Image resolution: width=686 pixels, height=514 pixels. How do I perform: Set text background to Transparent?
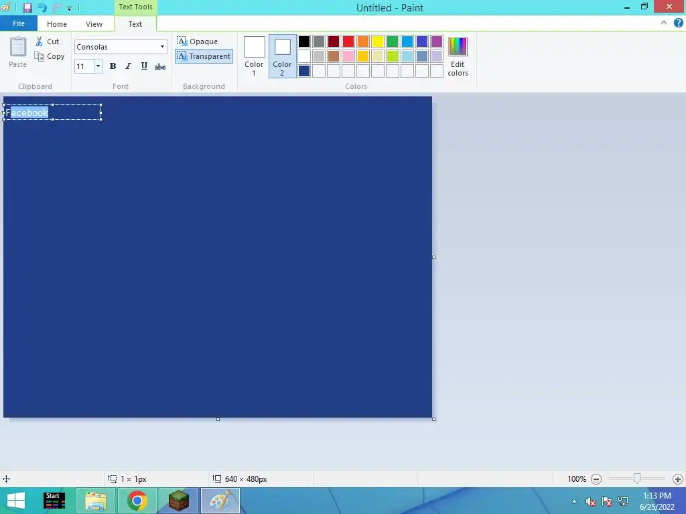[x=204, y=56]
